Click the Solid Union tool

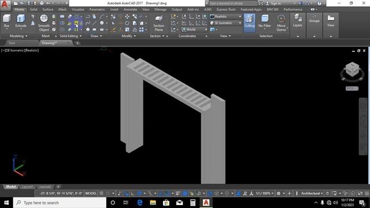point(62,17)
